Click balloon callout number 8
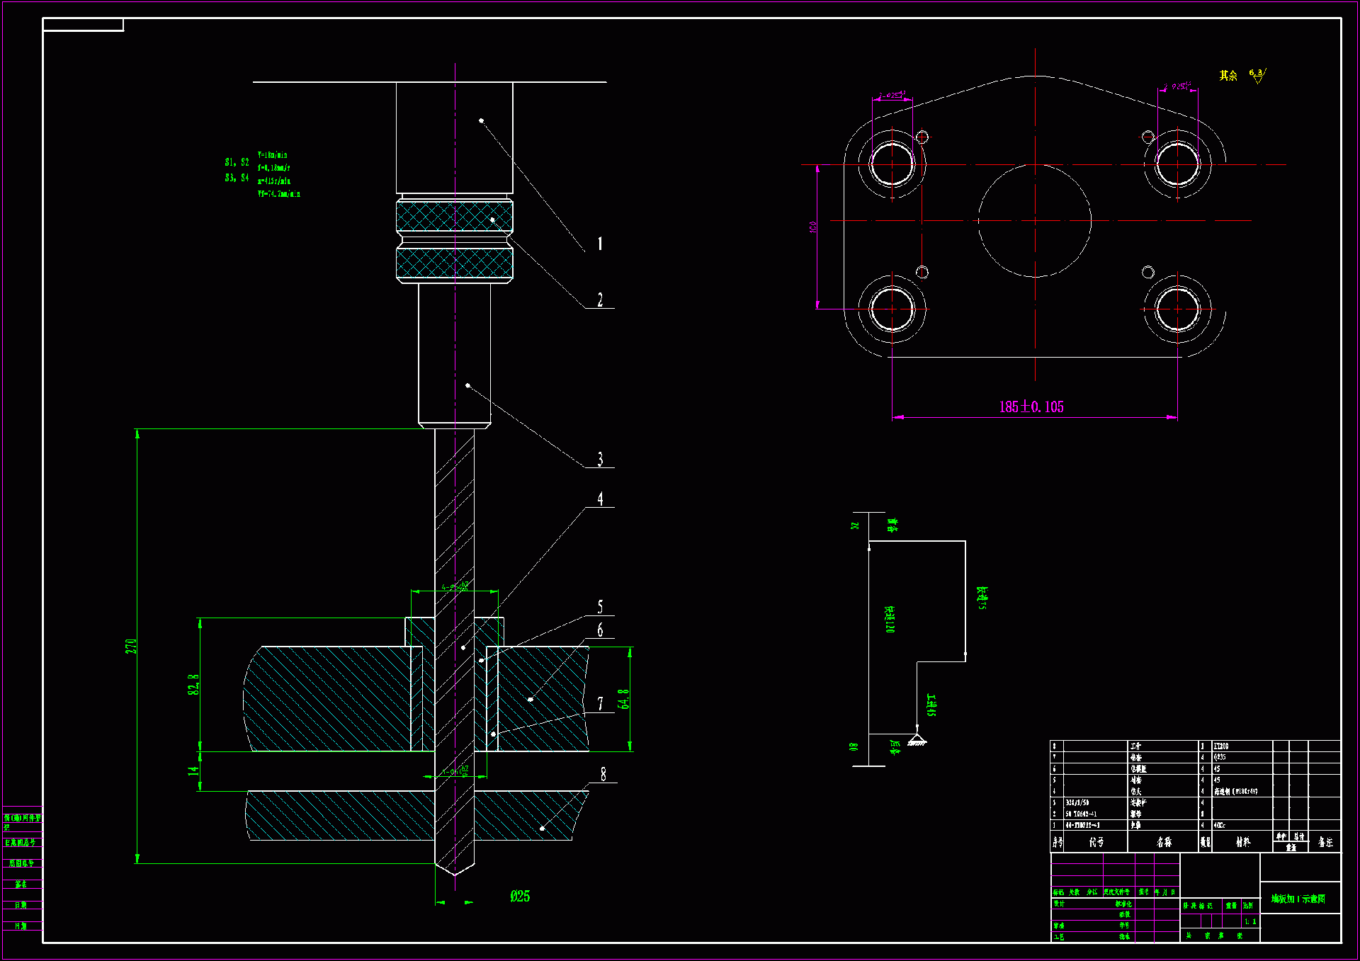1360x961 pixels. click(603, 775)
